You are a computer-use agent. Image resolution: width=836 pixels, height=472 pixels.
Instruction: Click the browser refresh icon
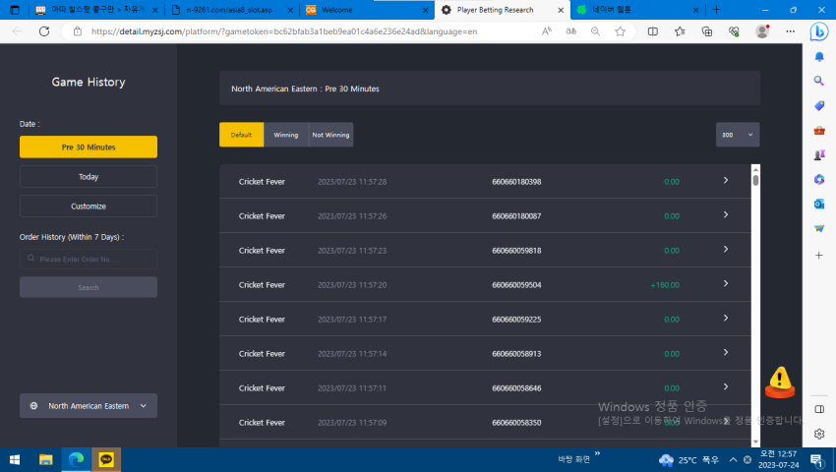coord(44,31)
